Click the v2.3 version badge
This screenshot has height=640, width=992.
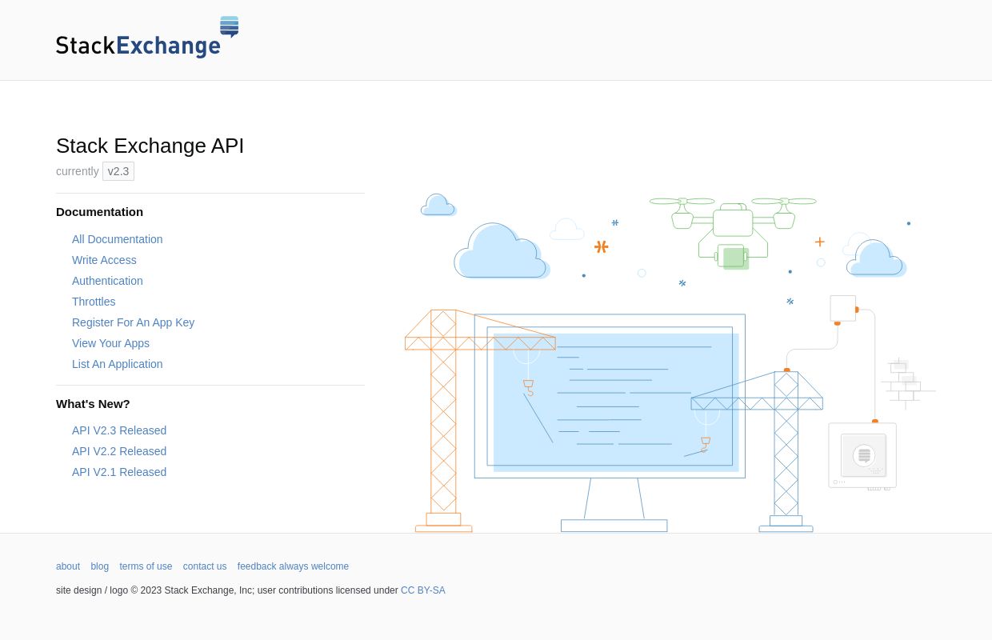118,171
